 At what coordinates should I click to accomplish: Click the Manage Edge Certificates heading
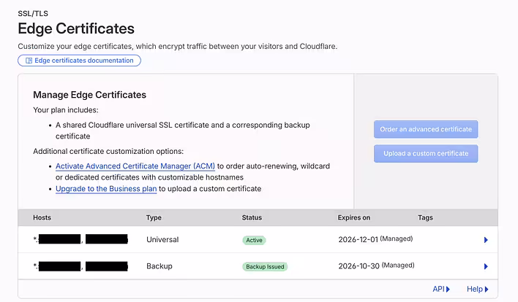click(x=89, y=95)
